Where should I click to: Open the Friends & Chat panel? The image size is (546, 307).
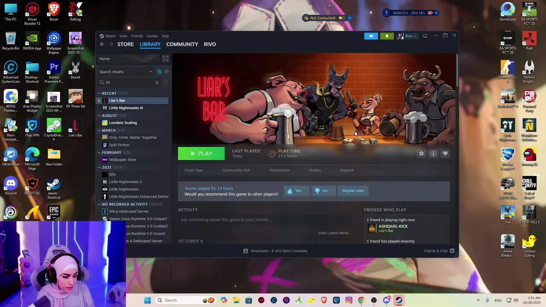point(439,251)
